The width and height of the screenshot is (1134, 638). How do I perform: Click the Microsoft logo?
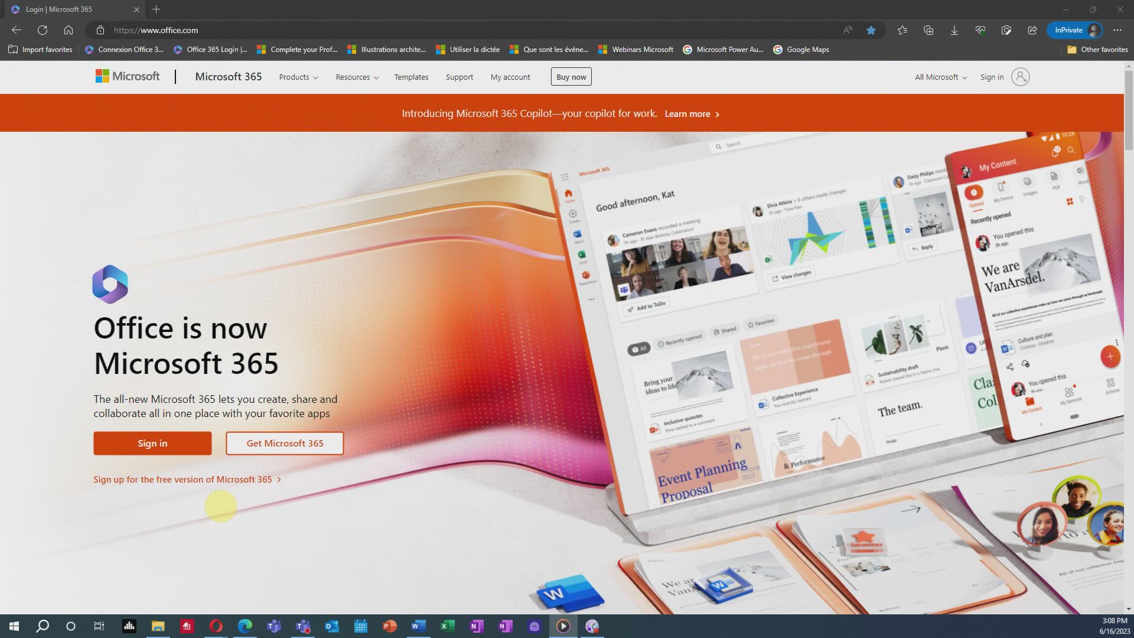pyautogui.click(x=128, y=76)
